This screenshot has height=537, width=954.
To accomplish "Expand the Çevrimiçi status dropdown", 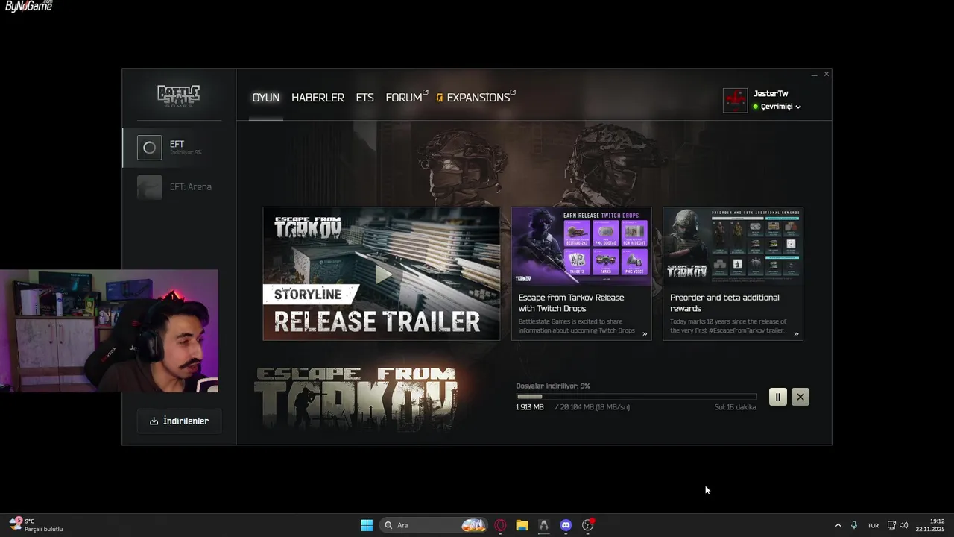I will pos(777,107).
